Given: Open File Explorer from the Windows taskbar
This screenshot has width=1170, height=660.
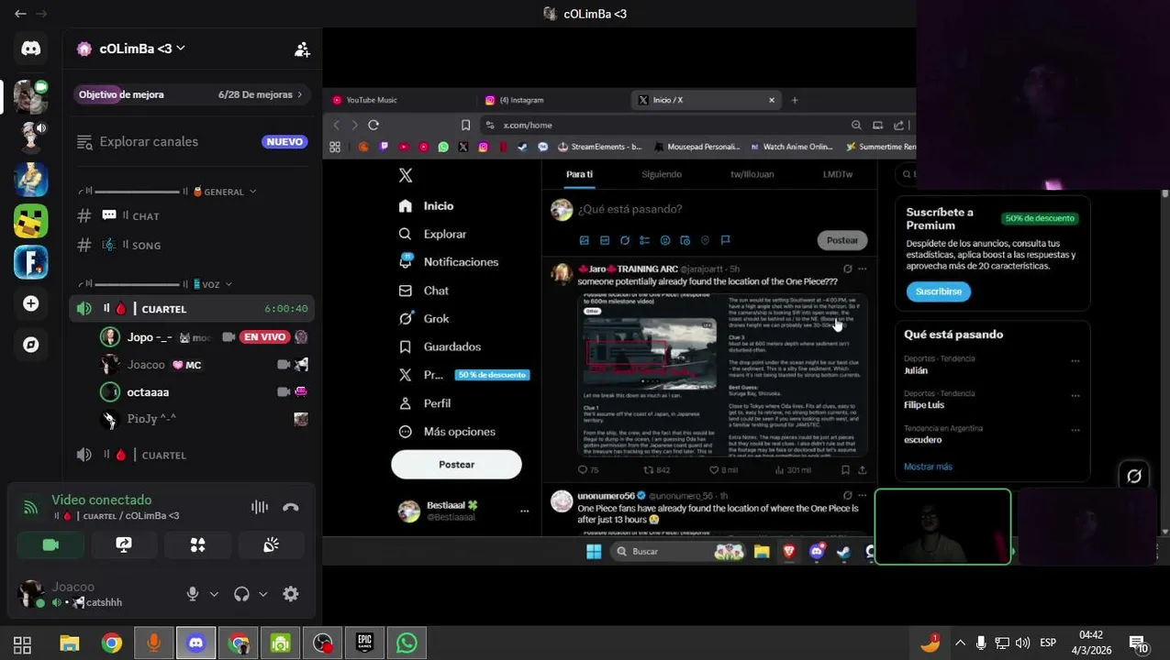Looking at the screenshot, I should click(70, 644).
